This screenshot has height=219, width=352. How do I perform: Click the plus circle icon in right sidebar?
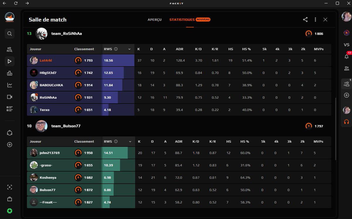[346, 95]
